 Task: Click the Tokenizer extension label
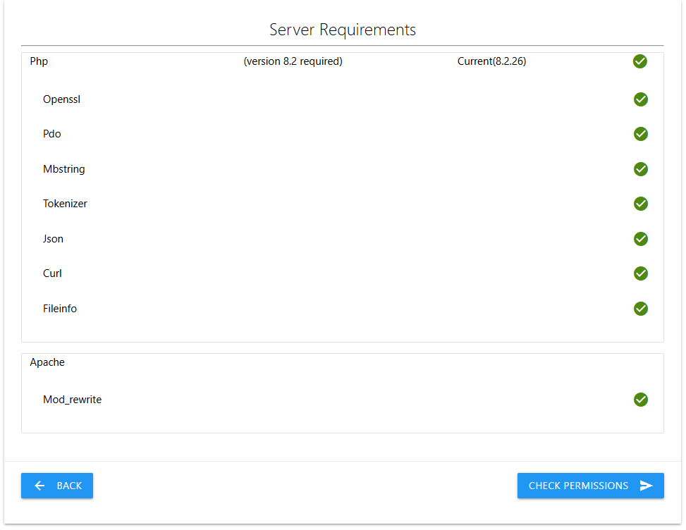(x=65, y=204)
